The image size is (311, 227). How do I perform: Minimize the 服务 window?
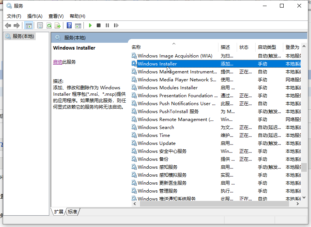click(265, 6)
